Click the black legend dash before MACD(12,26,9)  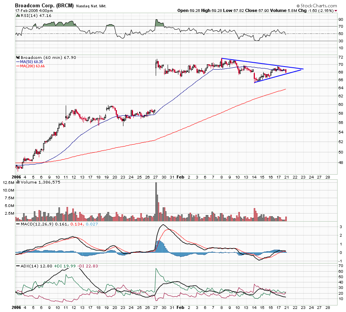pos(18,224)
